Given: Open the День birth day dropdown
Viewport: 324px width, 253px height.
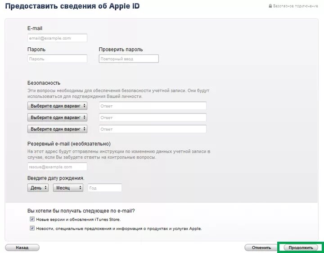Looking at the screenshot, I should tap(38, 188).
